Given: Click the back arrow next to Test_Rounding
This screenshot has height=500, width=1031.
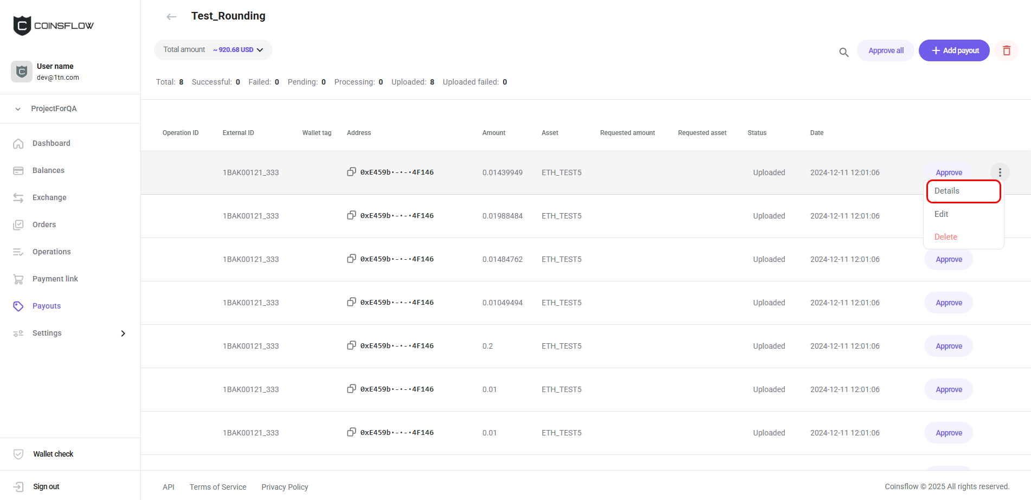Looking at the screenshot, I should (x=171, y=17).
